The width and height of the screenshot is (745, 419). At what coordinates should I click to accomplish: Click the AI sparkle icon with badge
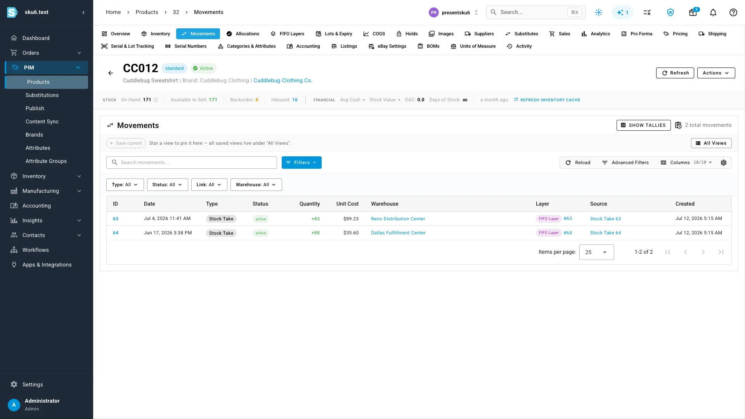point(622,12)
